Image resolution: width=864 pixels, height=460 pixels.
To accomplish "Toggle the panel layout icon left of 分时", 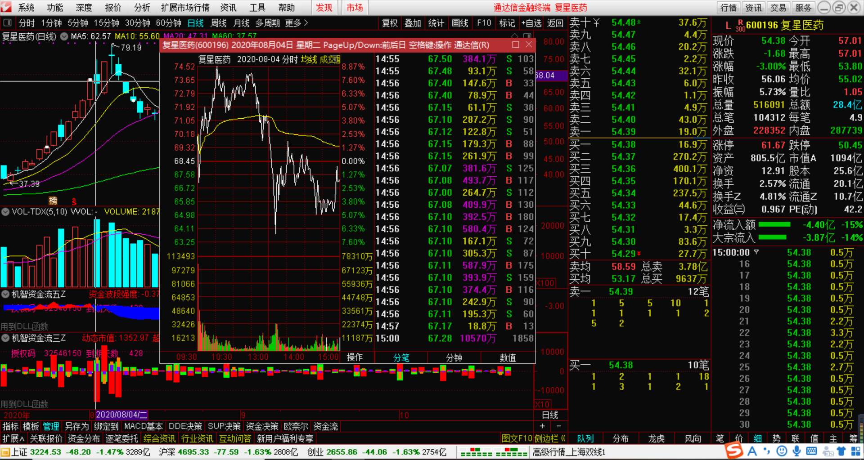I will click(8, 22).
